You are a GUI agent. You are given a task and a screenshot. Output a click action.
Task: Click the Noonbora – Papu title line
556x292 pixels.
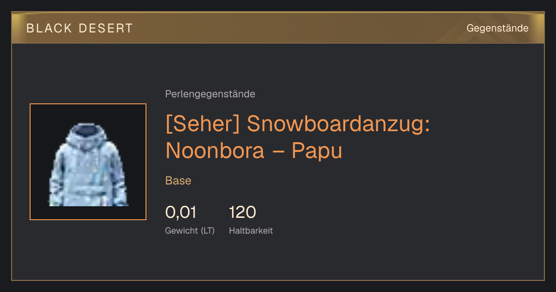click(253, 151)
